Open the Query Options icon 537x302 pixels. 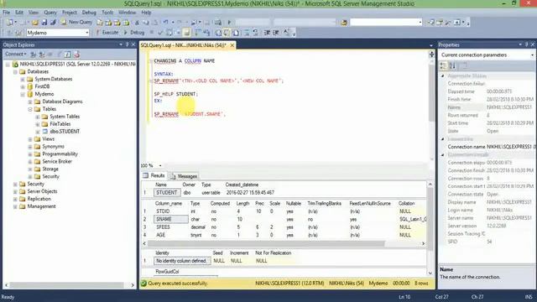click(x=178, y=33)
